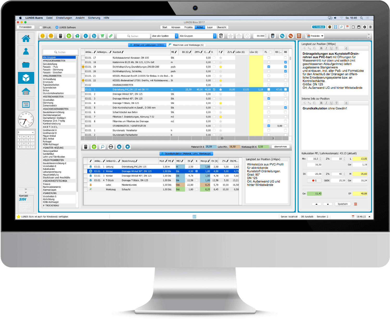The height and width of the screenshot is (319, 390).
Task: Click the Grundkalkulation (Material, Lohn, Werkzeuge) button
Action: (x=186, y=154)
